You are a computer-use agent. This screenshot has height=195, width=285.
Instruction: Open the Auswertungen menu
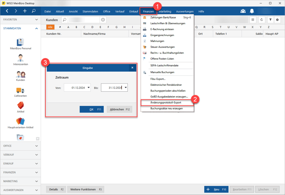tap(185, 11)
